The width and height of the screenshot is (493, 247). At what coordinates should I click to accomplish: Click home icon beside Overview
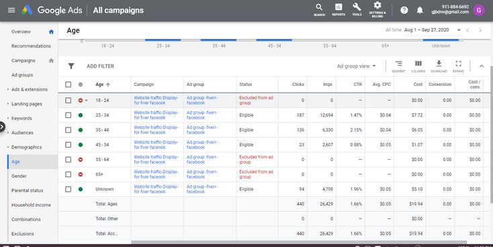51,32
